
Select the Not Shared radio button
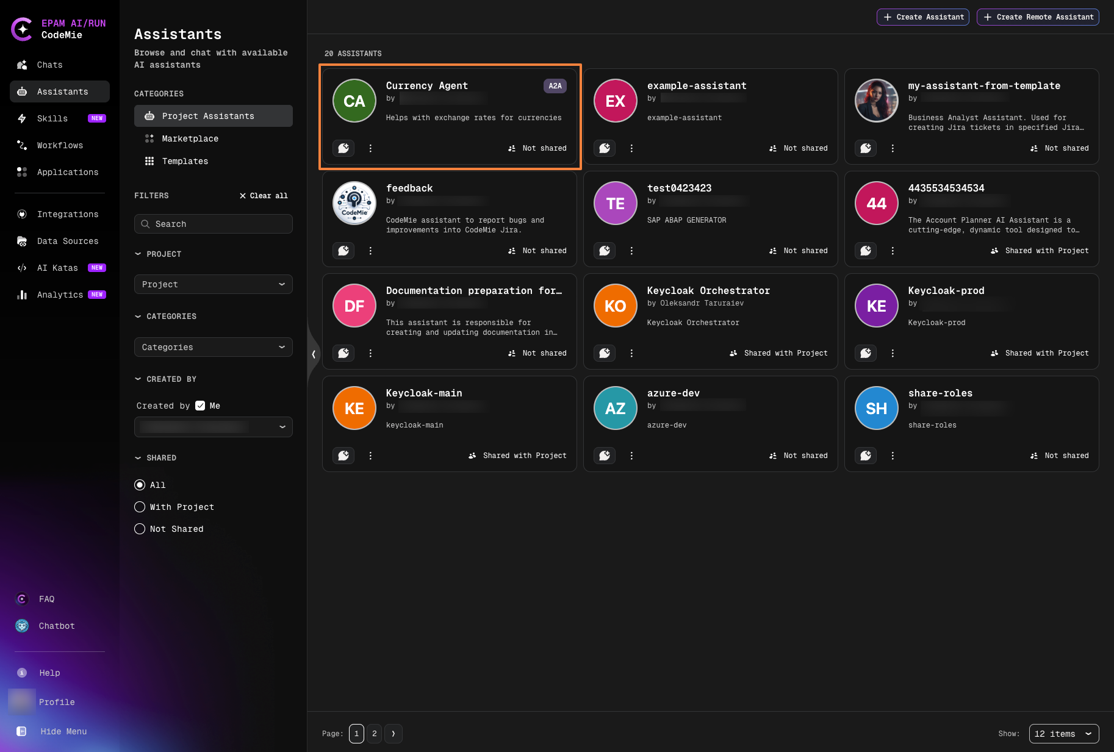[x=140, y=529]
